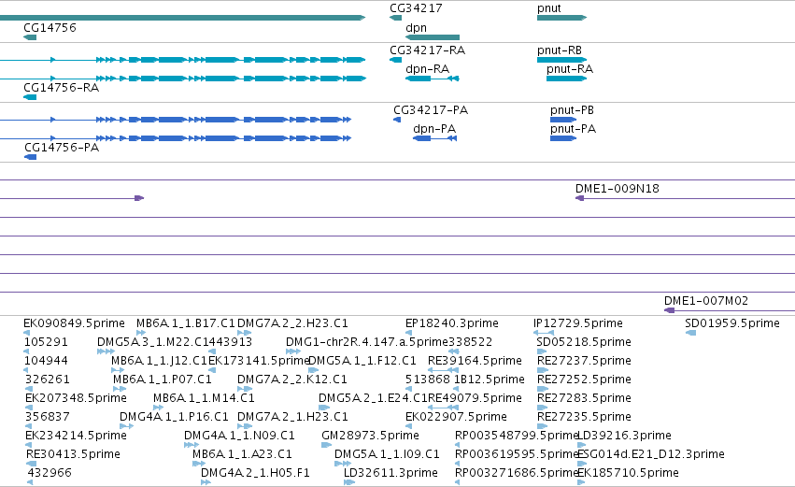Screen dimensions: 795x487
Task: Open EST RE49079.5prime
Action: click(475, 397)
